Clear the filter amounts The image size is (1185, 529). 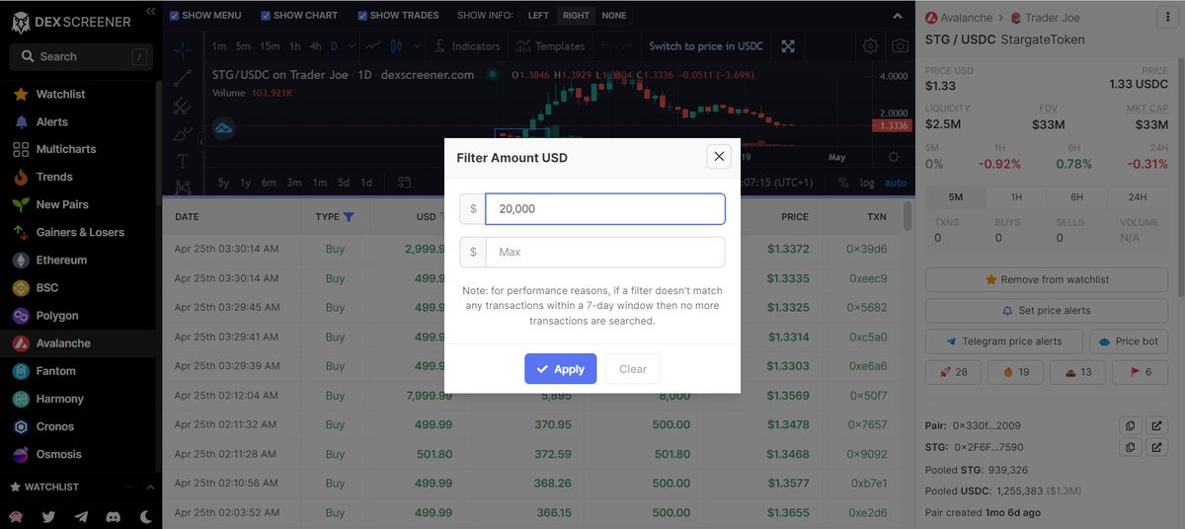click(x=633, y=369)
